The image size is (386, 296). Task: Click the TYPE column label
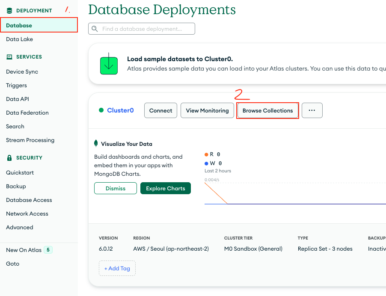[x=303, y=238]
